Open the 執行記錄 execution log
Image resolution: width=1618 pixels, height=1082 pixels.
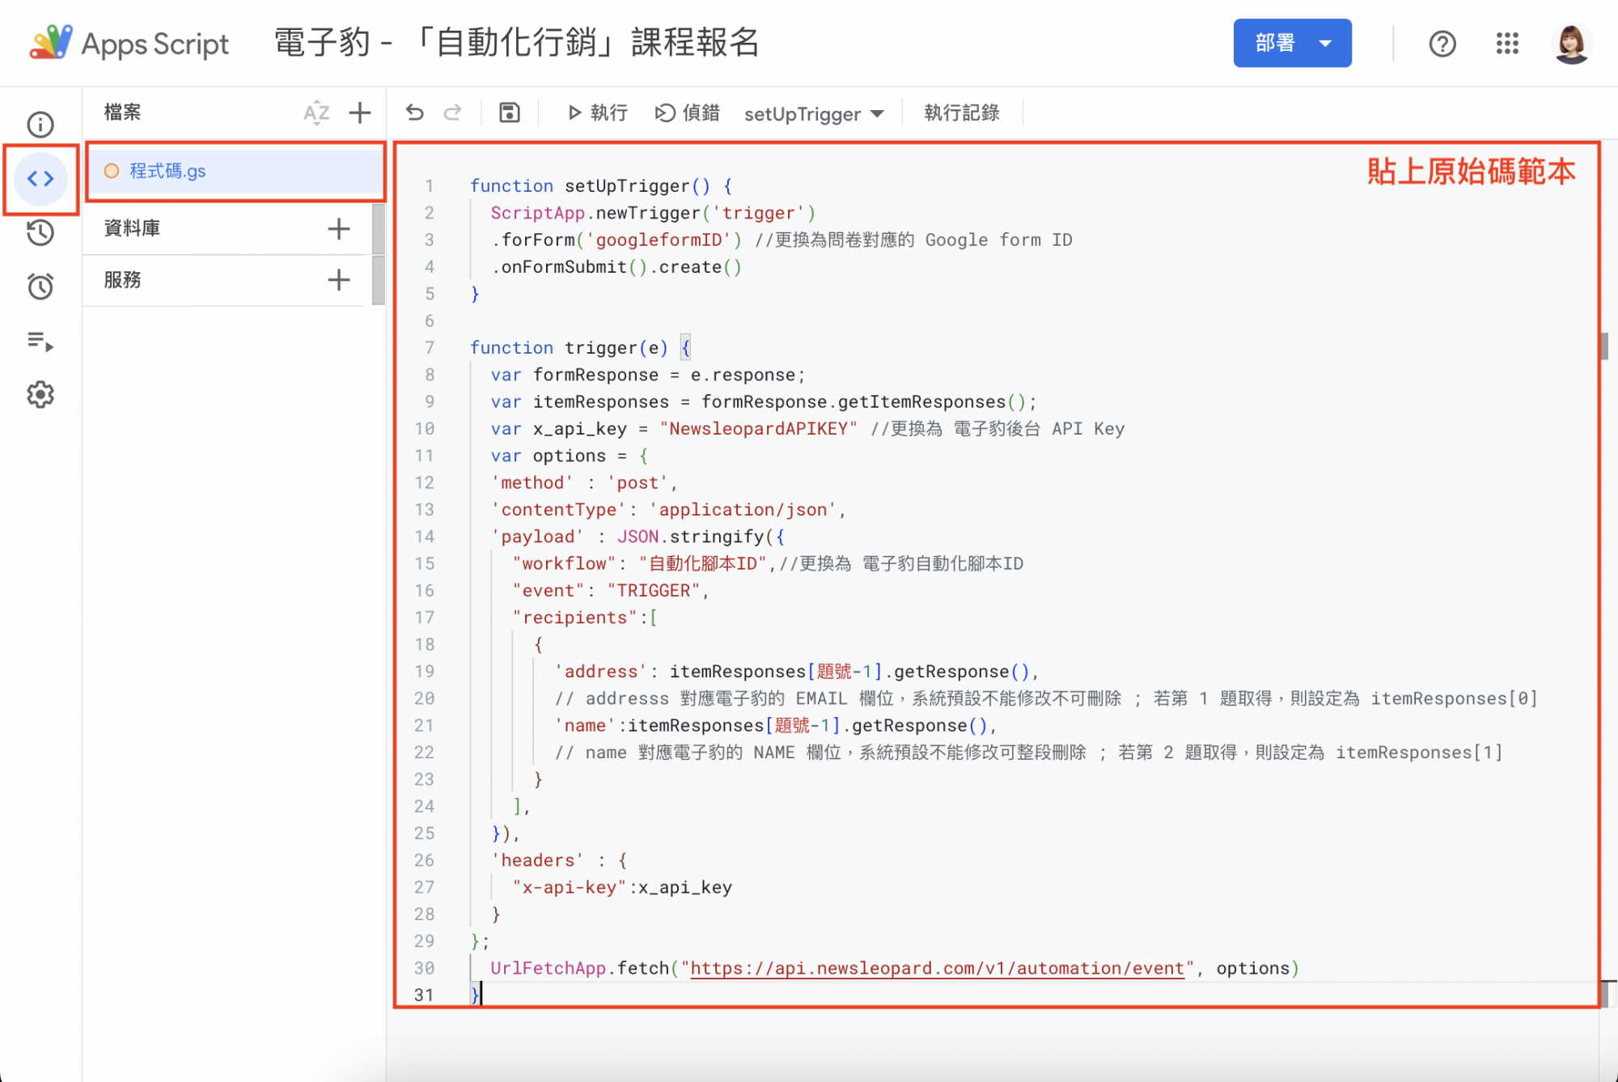pos(962,112)
